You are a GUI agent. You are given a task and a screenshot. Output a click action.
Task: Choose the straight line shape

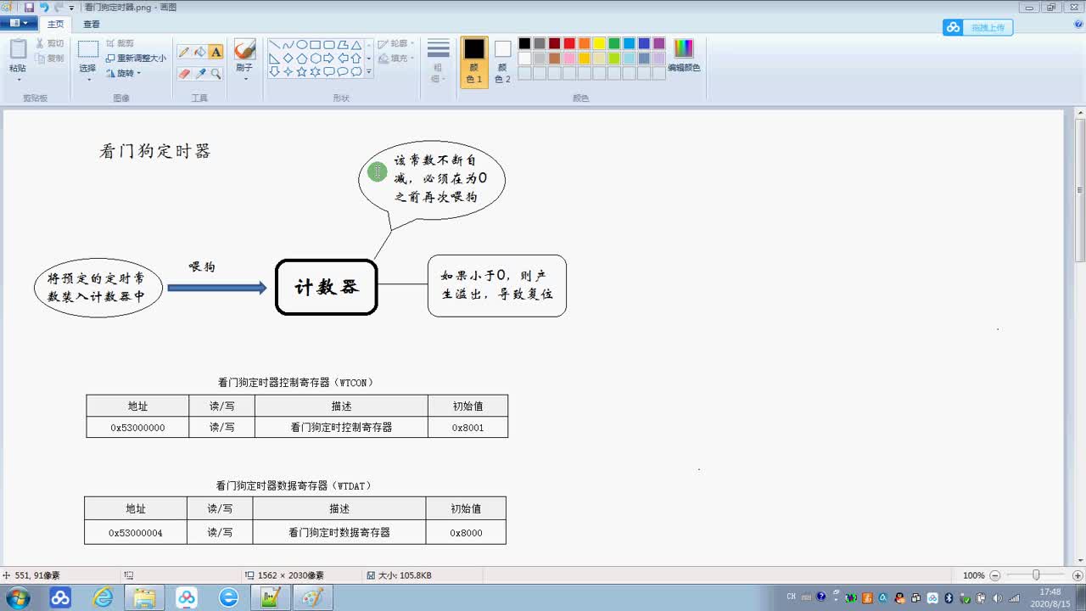tap(274, 45)
